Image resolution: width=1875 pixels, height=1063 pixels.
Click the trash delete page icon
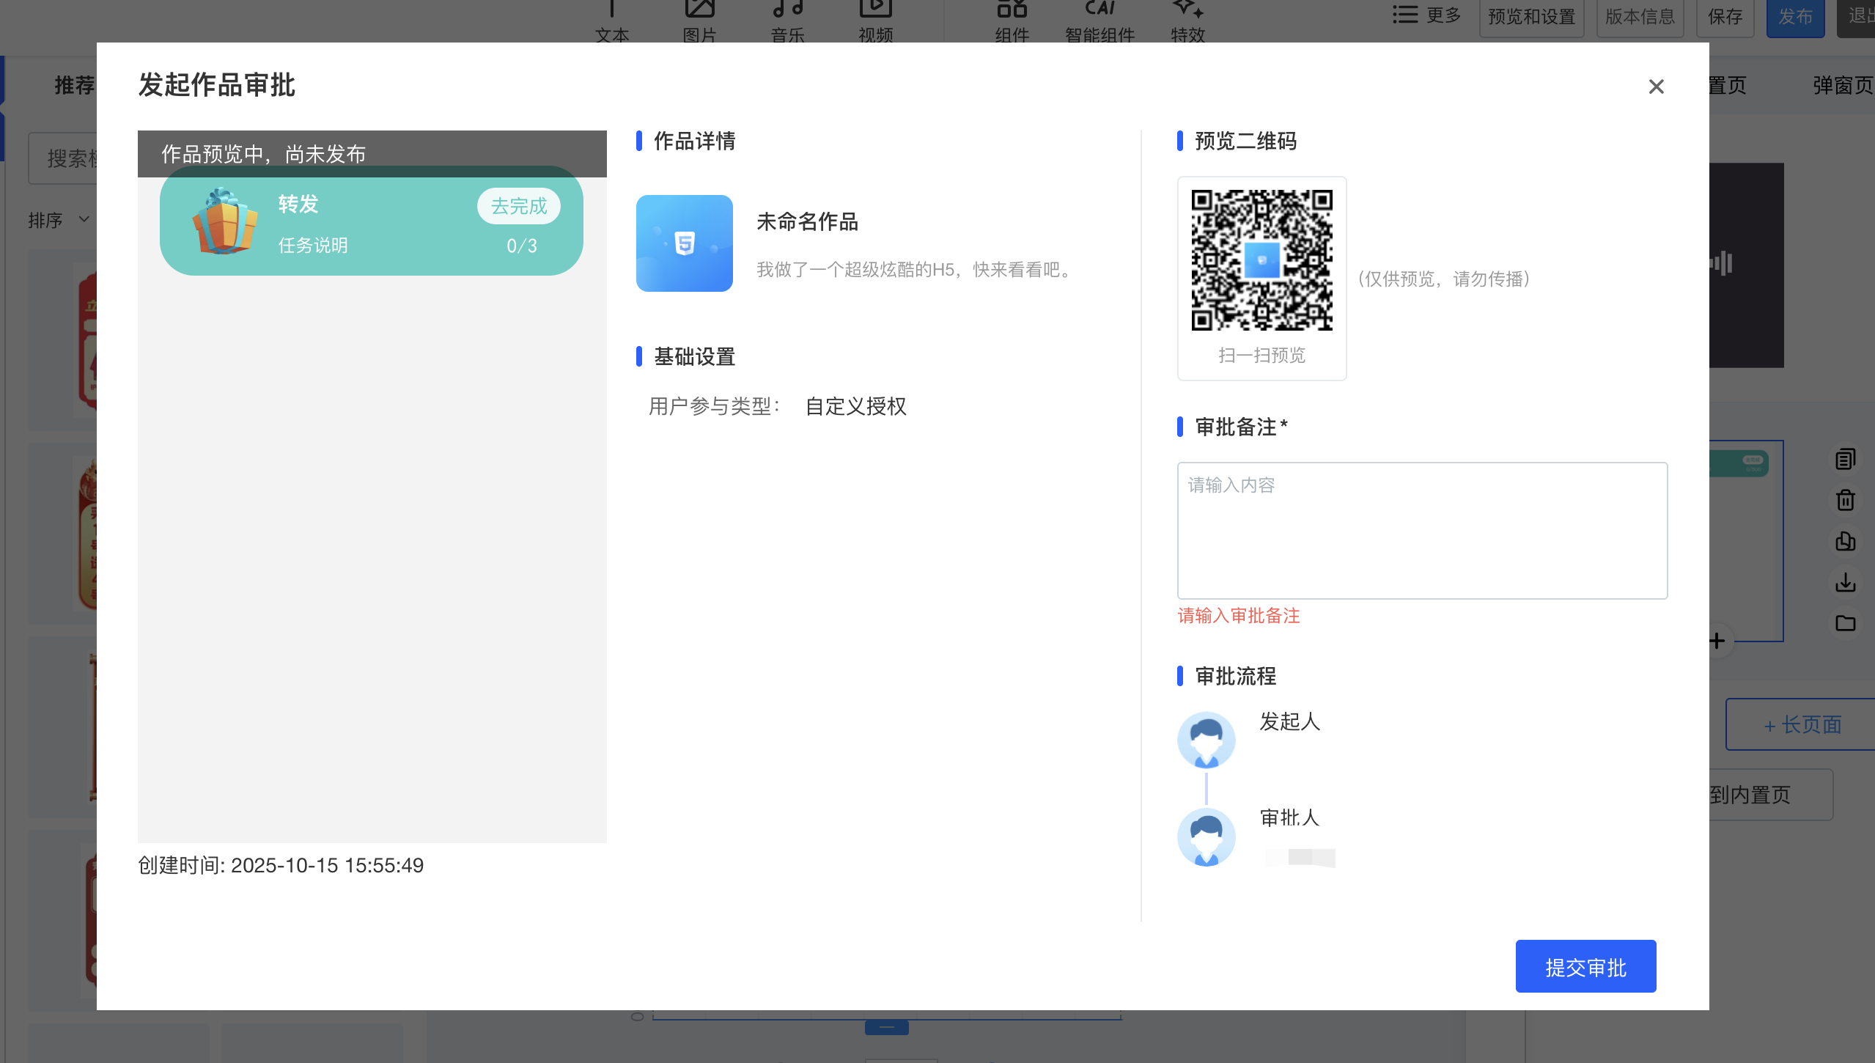[x=1845, y=501]
